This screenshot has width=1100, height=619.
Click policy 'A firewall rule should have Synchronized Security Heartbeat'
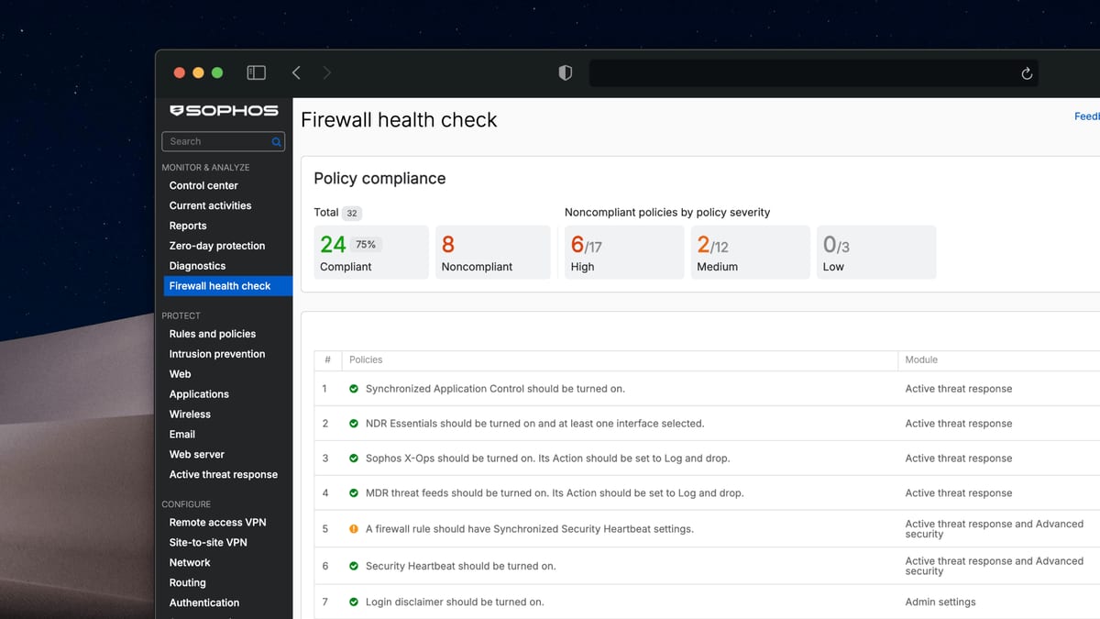[530, 529]
